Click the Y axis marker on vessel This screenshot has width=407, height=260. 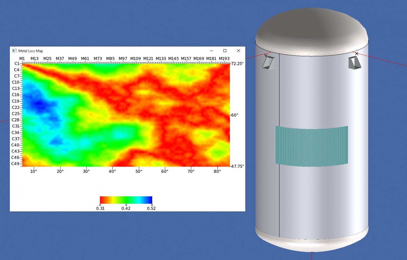click(266, 55)
